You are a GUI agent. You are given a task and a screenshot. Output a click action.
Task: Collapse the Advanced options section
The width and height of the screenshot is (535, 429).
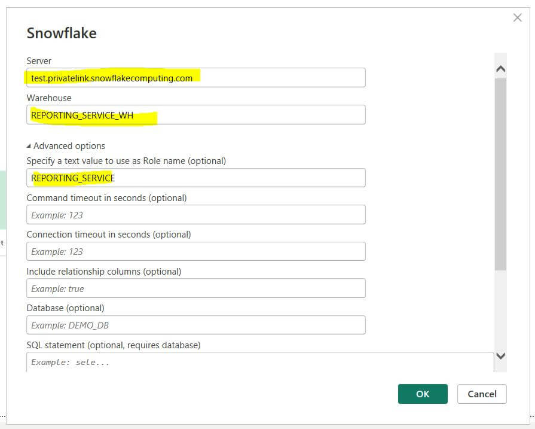click(66, 146)
